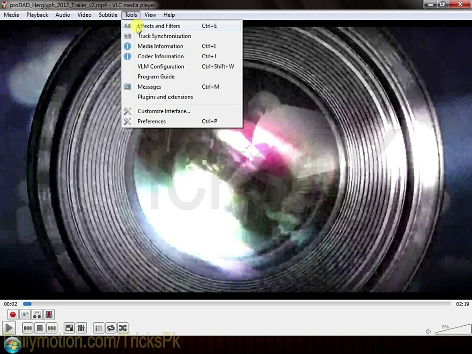This screenshot has height=354, width=472.
Task: Click the VLC cone icon in title bar
Action: [4, 5]
